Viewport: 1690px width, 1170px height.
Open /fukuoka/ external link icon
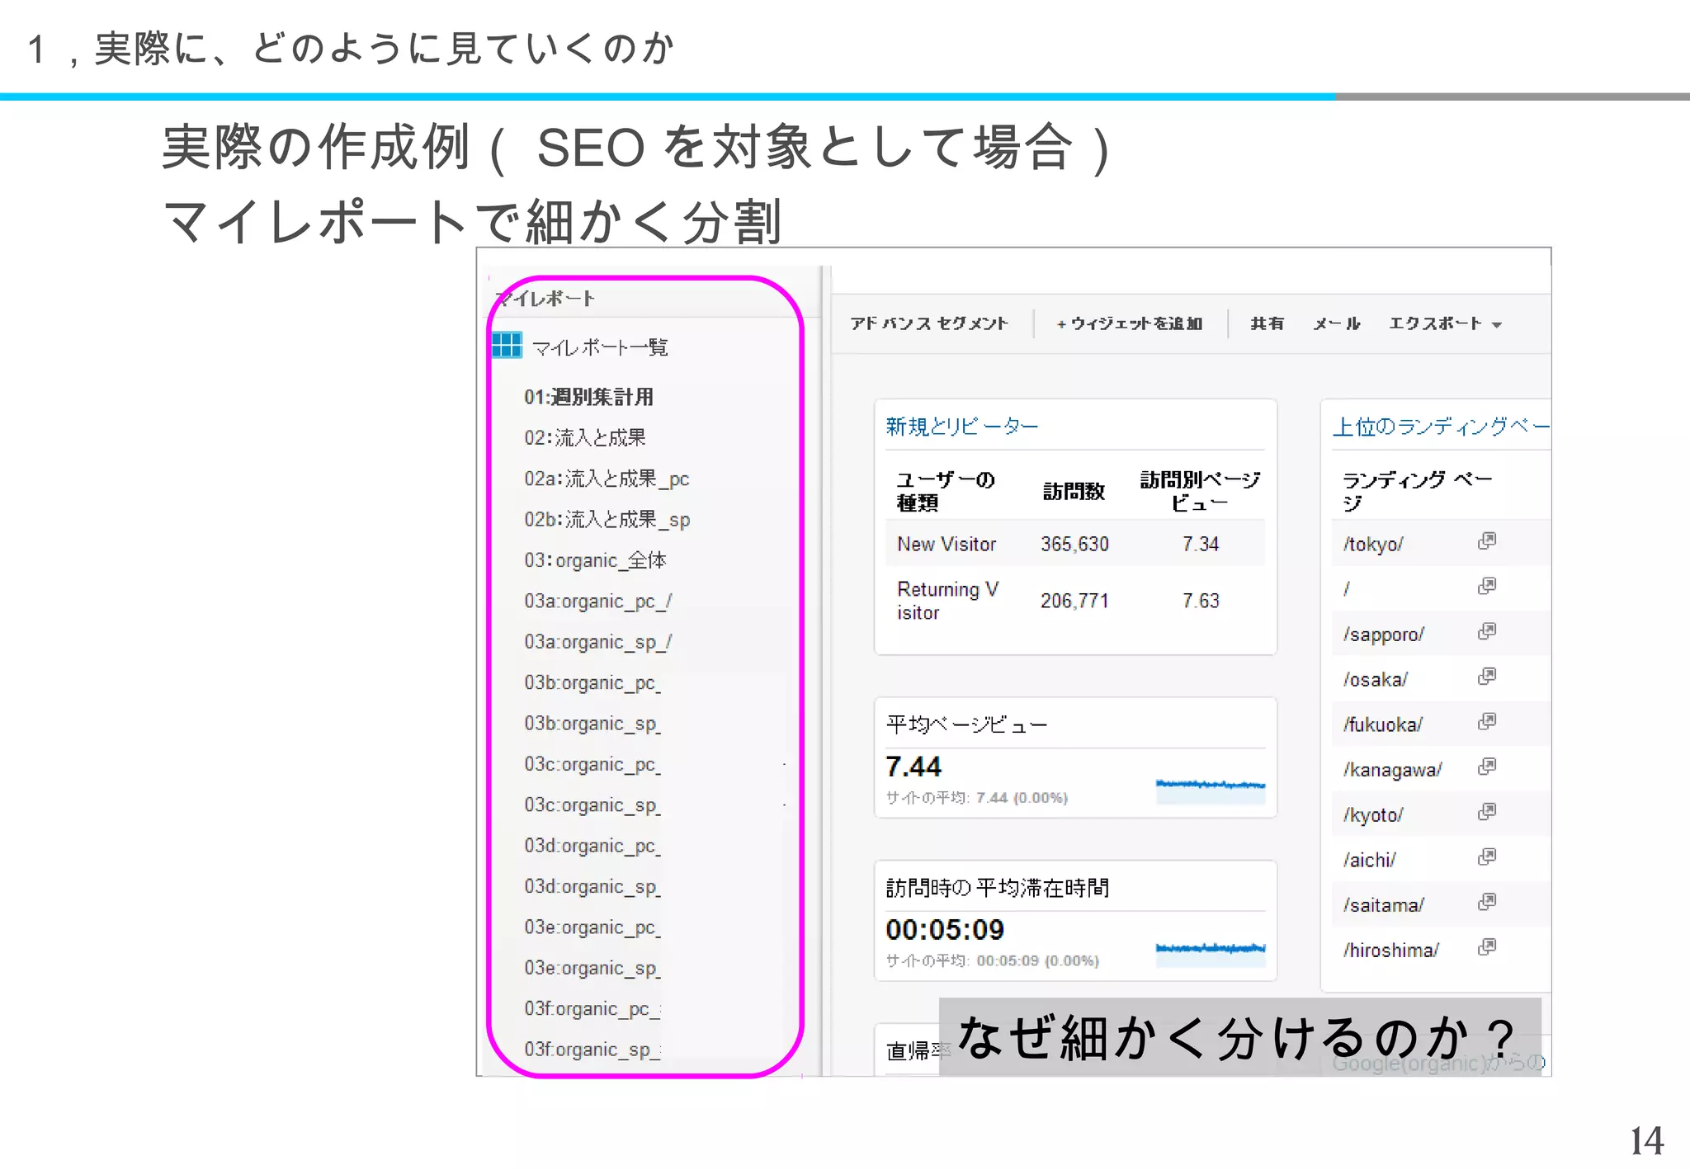coord(1486,722)
